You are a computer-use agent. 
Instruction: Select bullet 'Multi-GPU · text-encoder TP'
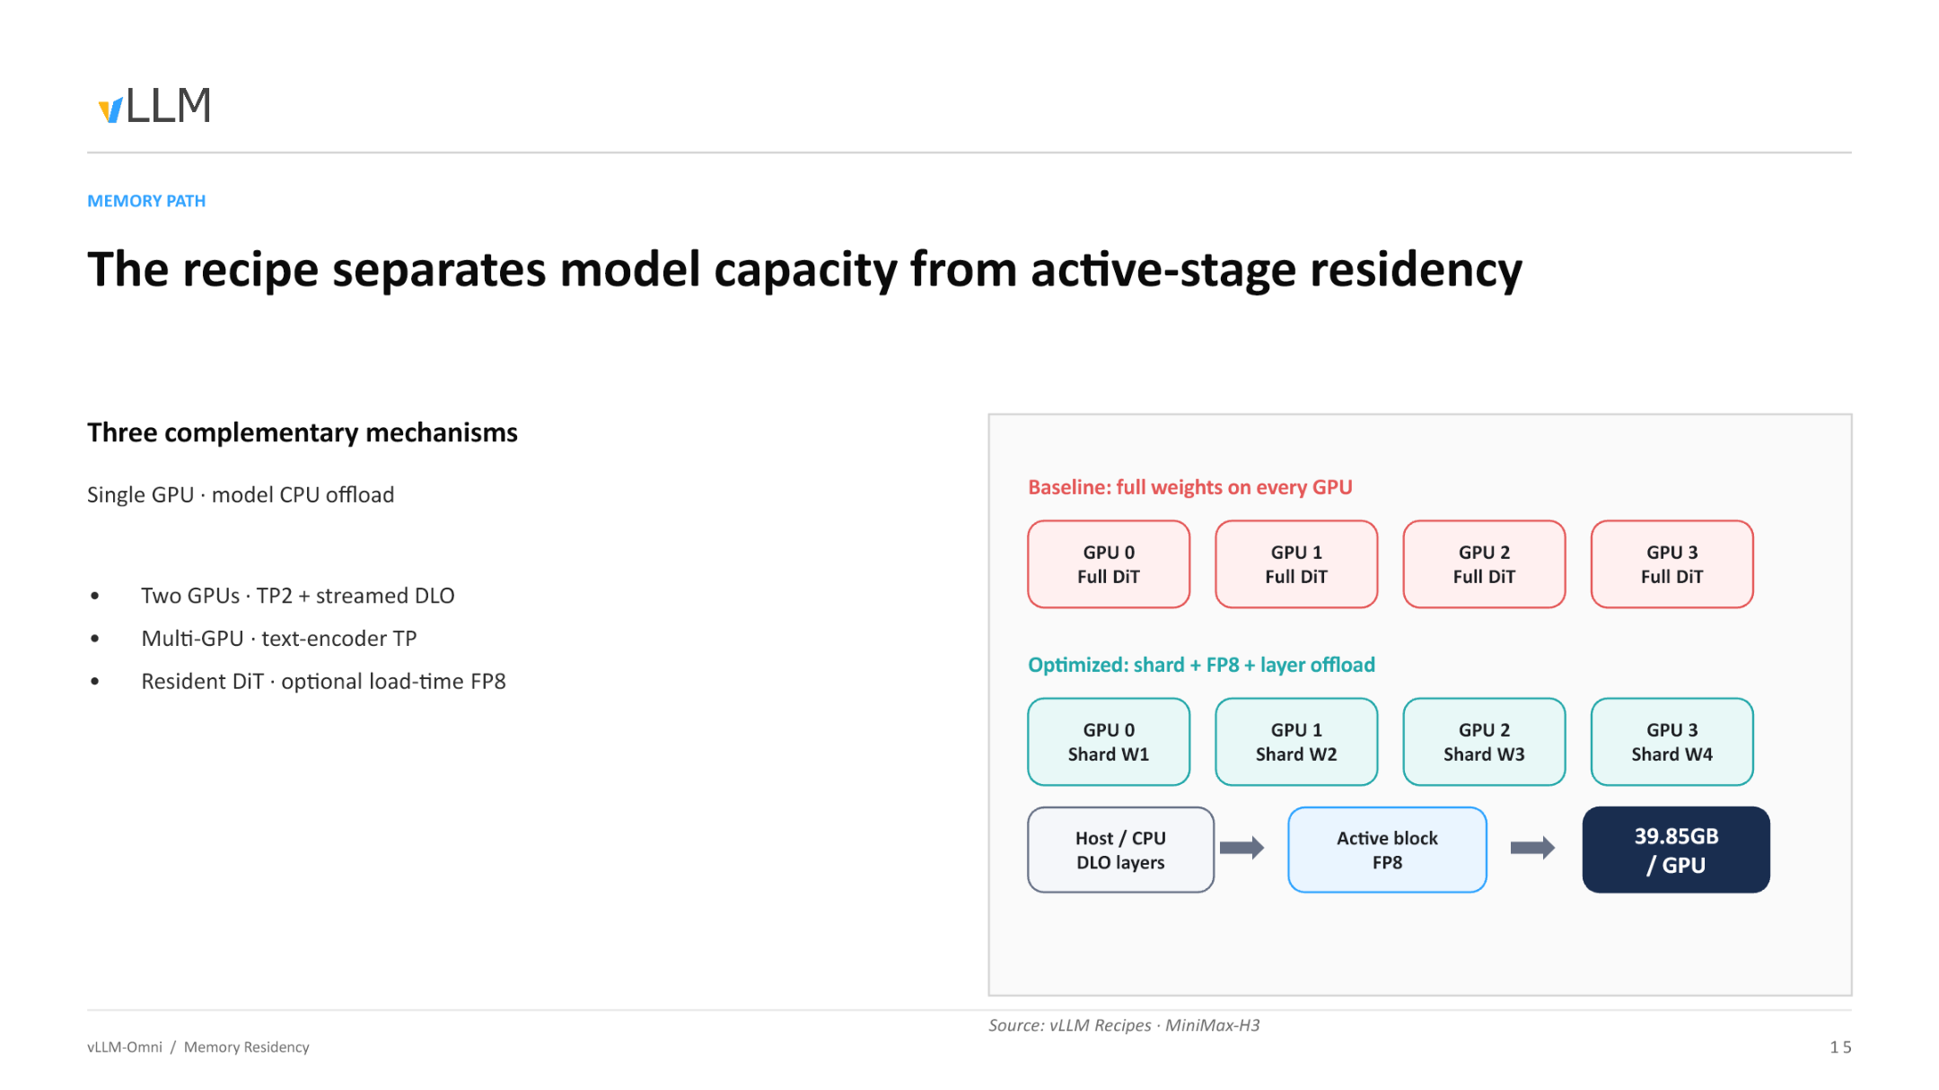(279, 638)
